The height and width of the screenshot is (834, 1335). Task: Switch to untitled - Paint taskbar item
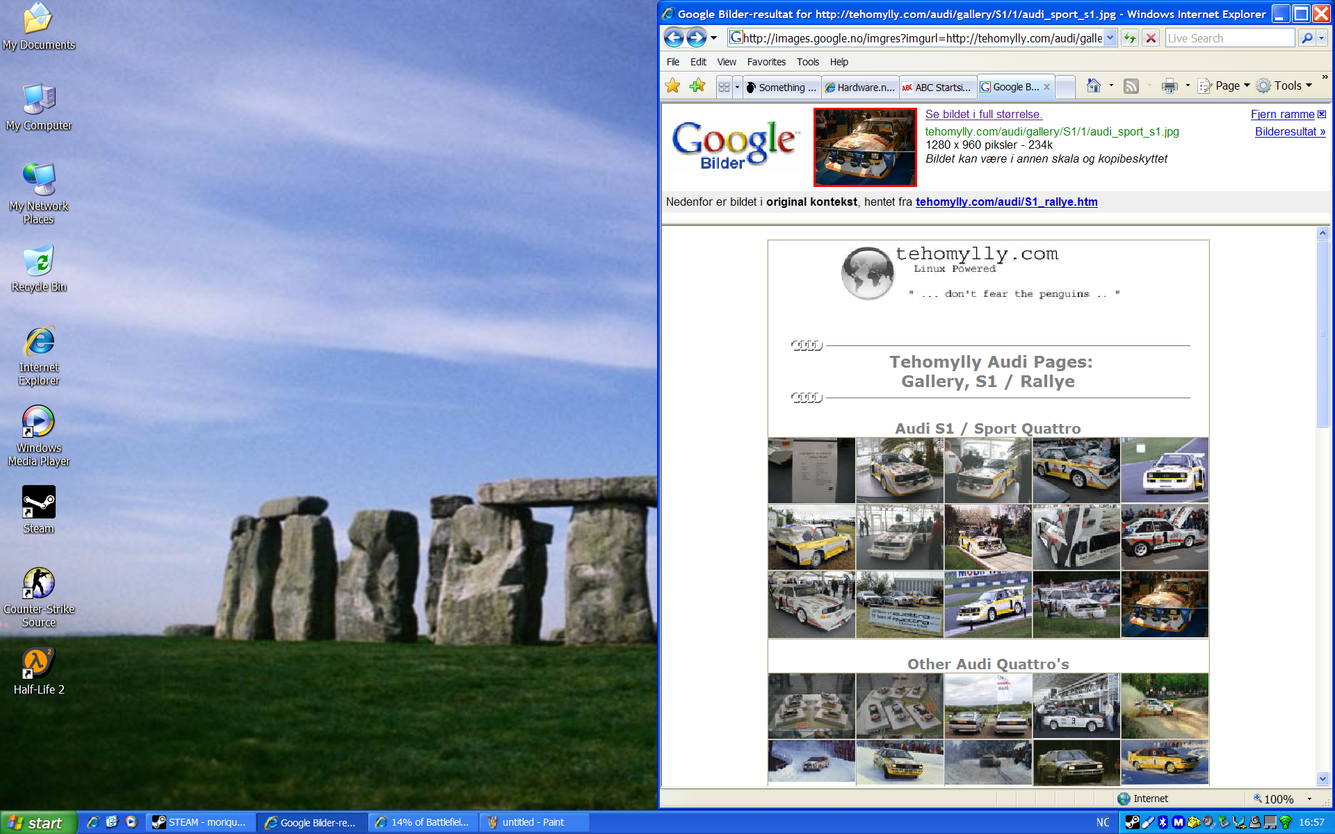point(534,822)
